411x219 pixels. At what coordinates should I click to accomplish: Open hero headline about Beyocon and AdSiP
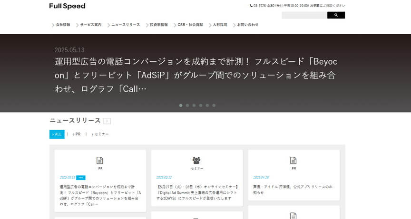click(x=196, y=75)
